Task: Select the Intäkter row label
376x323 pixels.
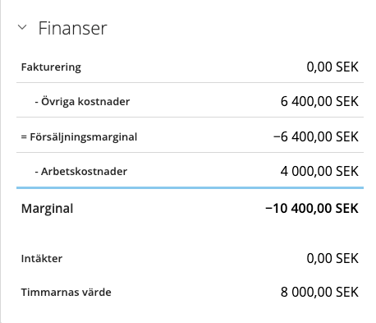Action: tap(42, 259)
